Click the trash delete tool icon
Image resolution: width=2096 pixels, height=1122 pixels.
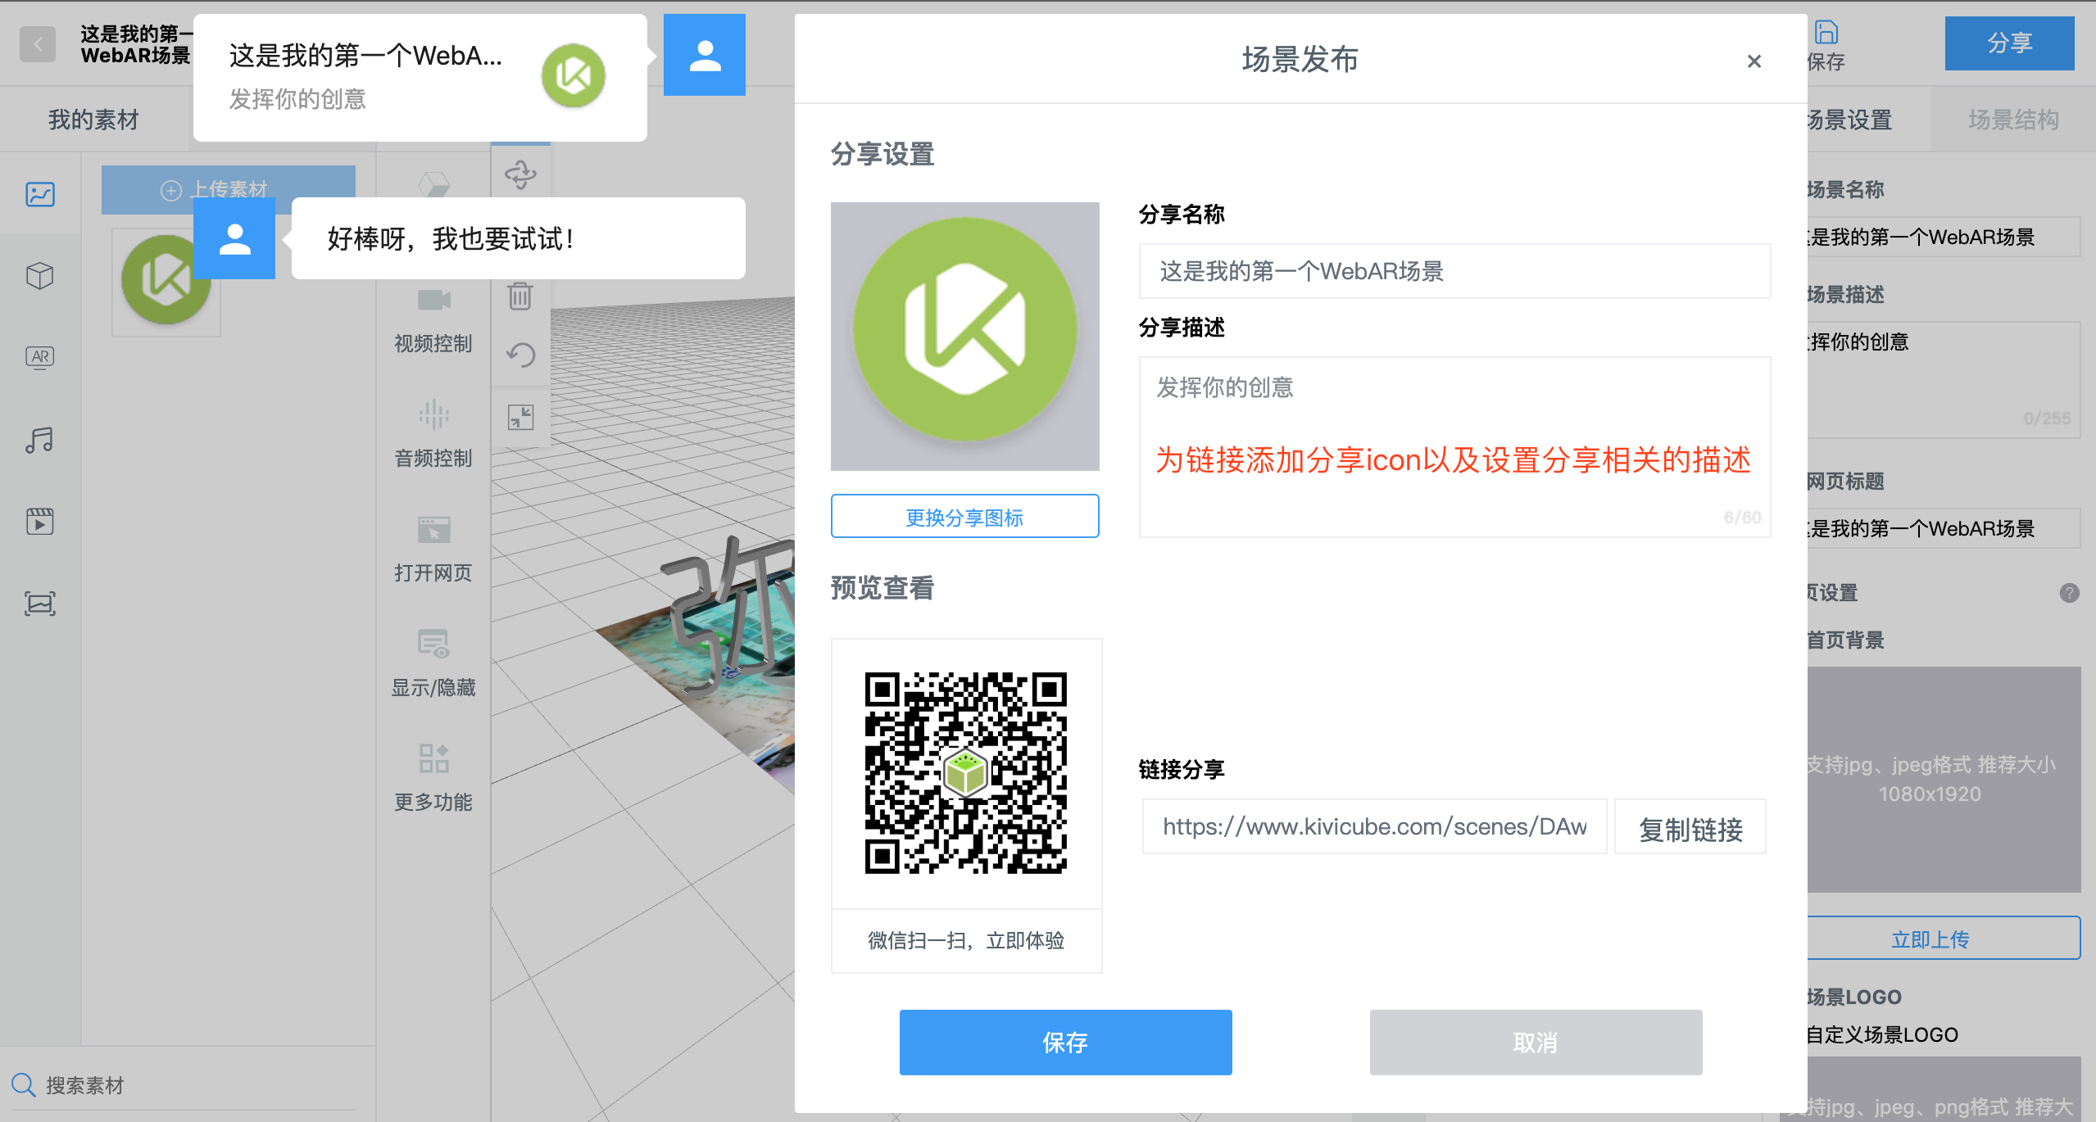(520, 296)
